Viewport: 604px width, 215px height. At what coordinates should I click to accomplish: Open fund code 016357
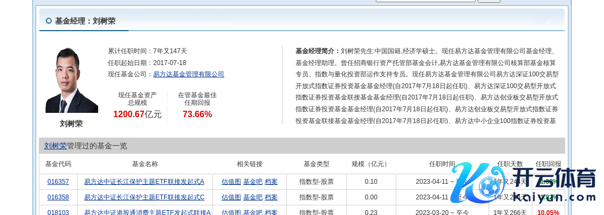(x=58, y=182)
